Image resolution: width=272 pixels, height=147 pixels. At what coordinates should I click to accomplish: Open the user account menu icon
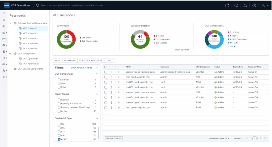pos(263,5)
